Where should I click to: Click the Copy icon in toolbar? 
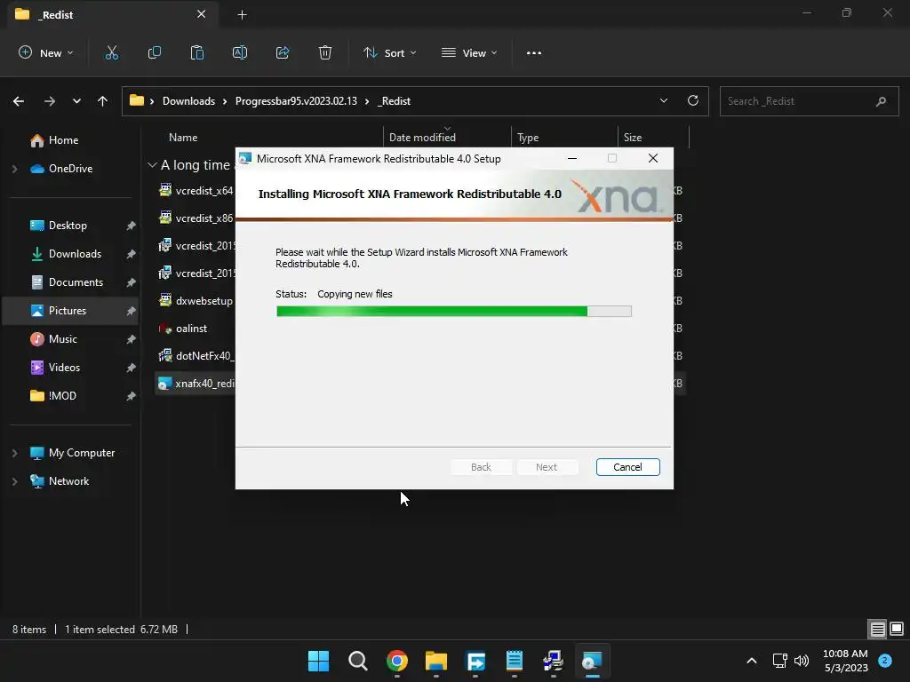point(155,52)
